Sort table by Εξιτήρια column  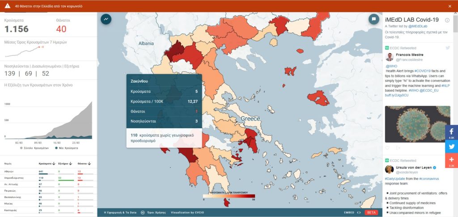71,163
